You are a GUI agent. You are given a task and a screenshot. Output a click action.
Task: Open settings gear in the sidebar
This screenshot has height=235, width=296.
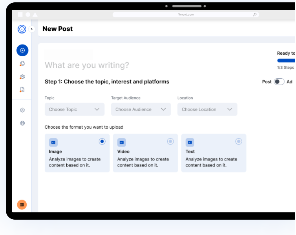[x=22, y=110]
